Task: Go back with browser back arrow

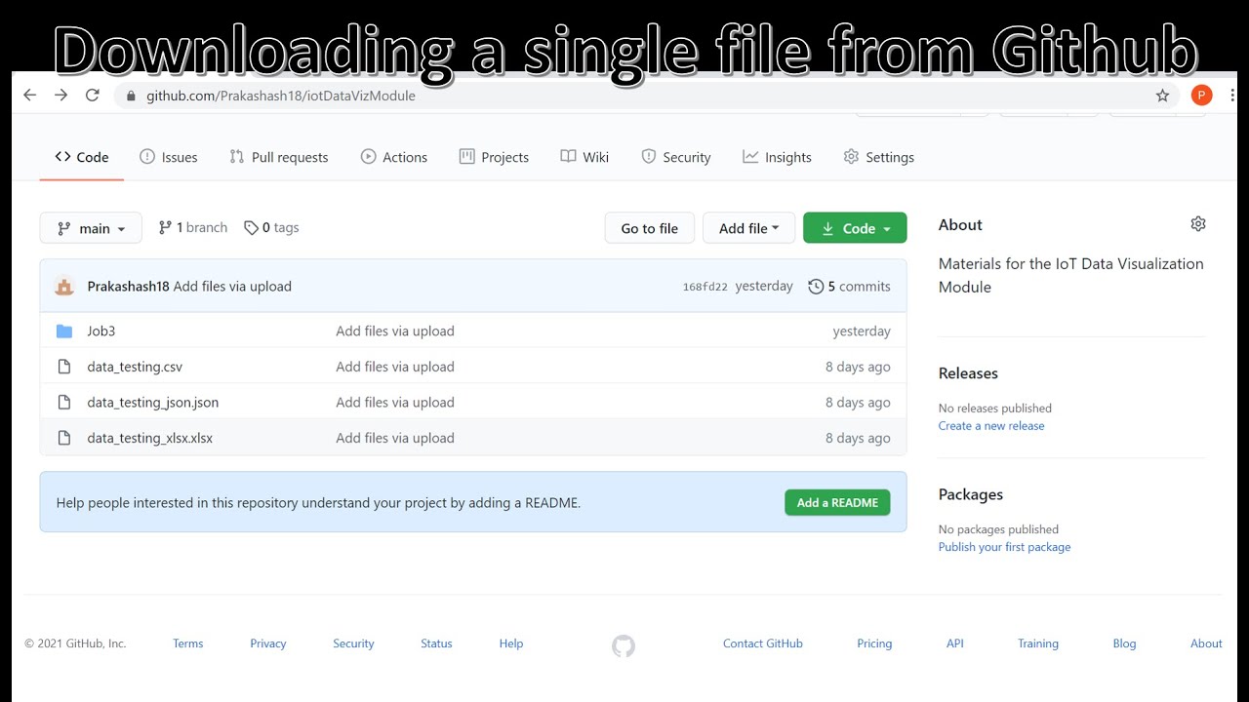Action: point(29,96)
